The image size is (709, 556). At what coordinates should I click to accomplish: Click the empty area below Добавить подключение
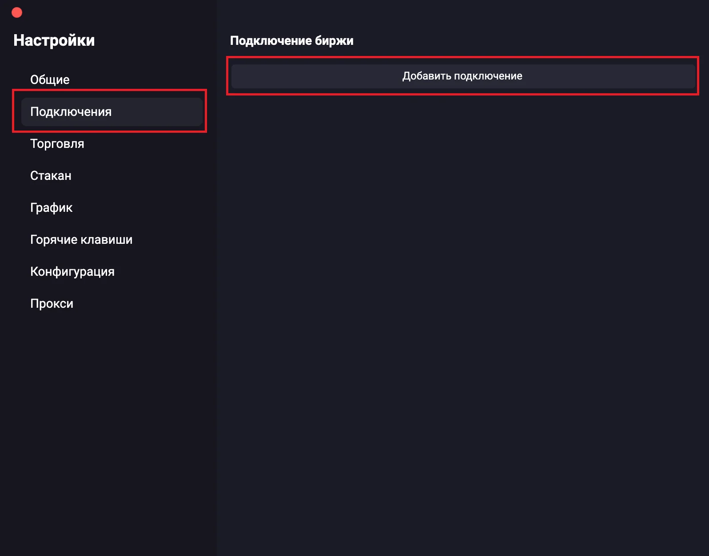pyautogui.click(x=462, y=266)
